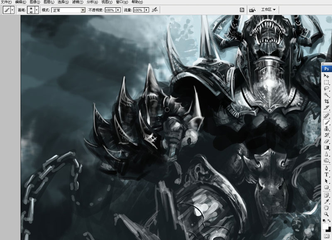
Task: Expand the flow 流量 slider arrow
Action: pyautogui.click(x=146, y=10)
